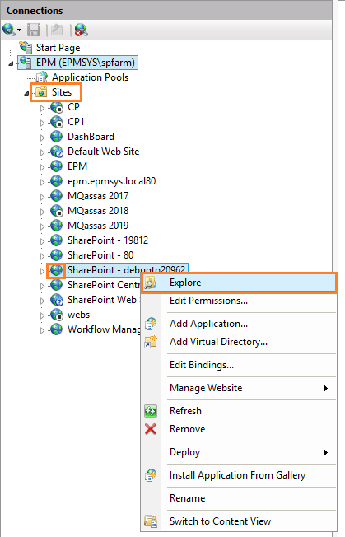Choose Explore from the context menu
Screen dimensions: 345x537
[x=240, y=283]
